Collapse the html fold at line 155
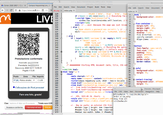 pyautogui.click(x=61, y=72)
